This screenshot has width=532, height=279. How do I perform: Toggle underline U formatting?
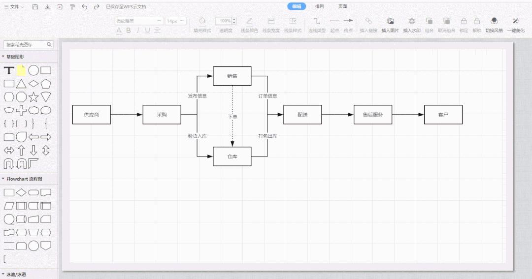147,30
